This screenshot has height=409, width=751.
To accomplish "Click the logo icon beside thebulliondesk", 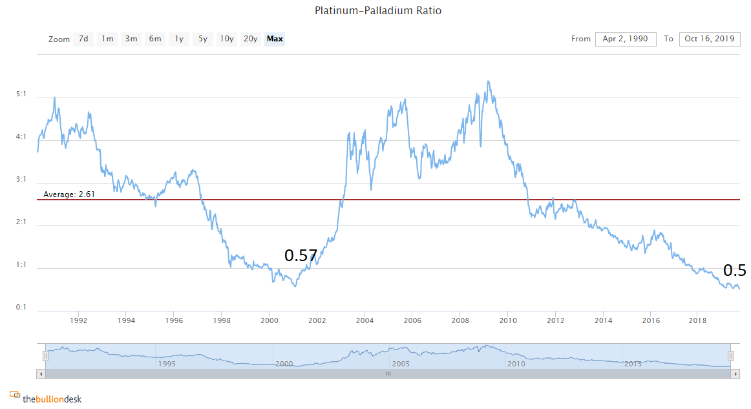I will point(14,395).
